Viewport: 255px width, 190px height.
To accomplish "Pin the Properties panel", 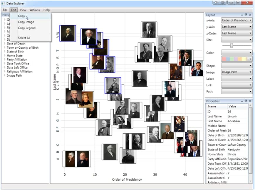I will coord(246,101).
